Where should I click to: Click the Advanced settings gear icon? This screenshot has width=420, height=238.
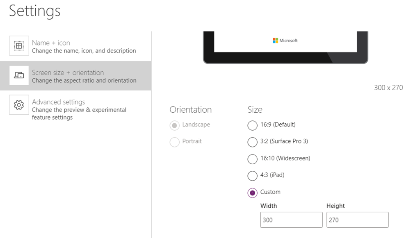[19, 105]
